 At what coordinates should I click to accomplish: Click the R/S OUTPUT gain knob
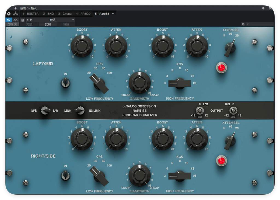click(233, 111)
